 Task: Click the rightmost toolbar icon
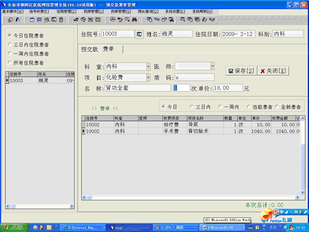212,20
